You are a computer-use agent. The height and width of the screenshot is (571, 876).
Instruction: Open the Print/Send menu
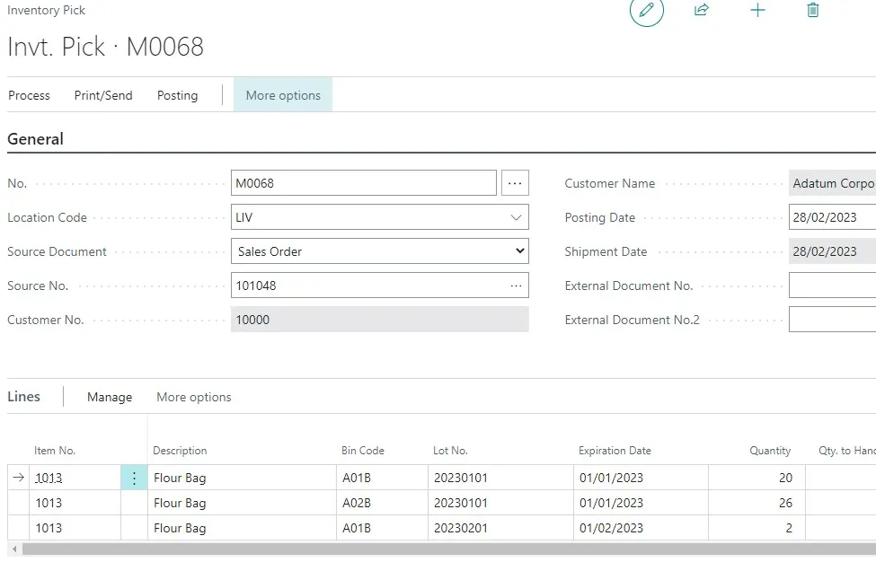click(103, 95)
